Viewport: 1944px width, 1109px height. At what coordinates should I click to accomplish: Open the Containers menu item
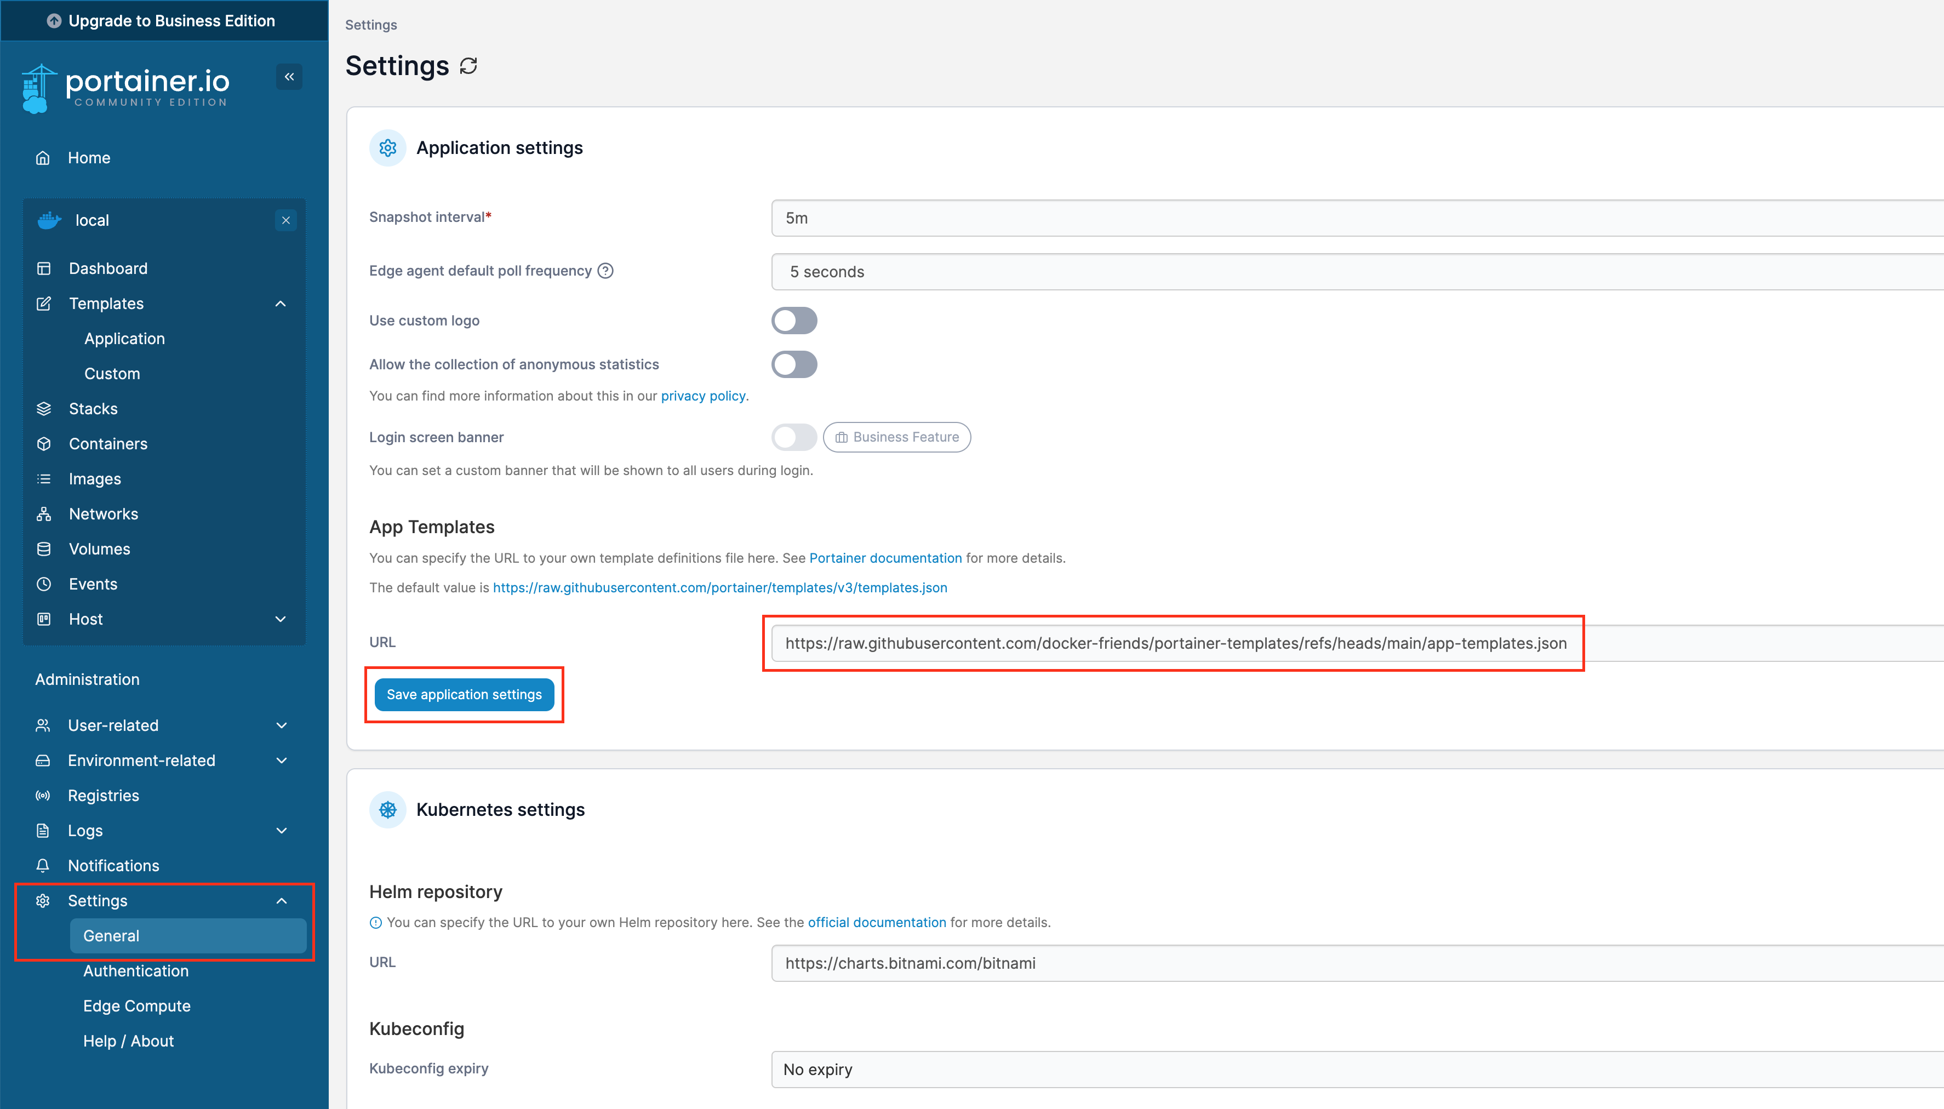click(x=108, y=444)
